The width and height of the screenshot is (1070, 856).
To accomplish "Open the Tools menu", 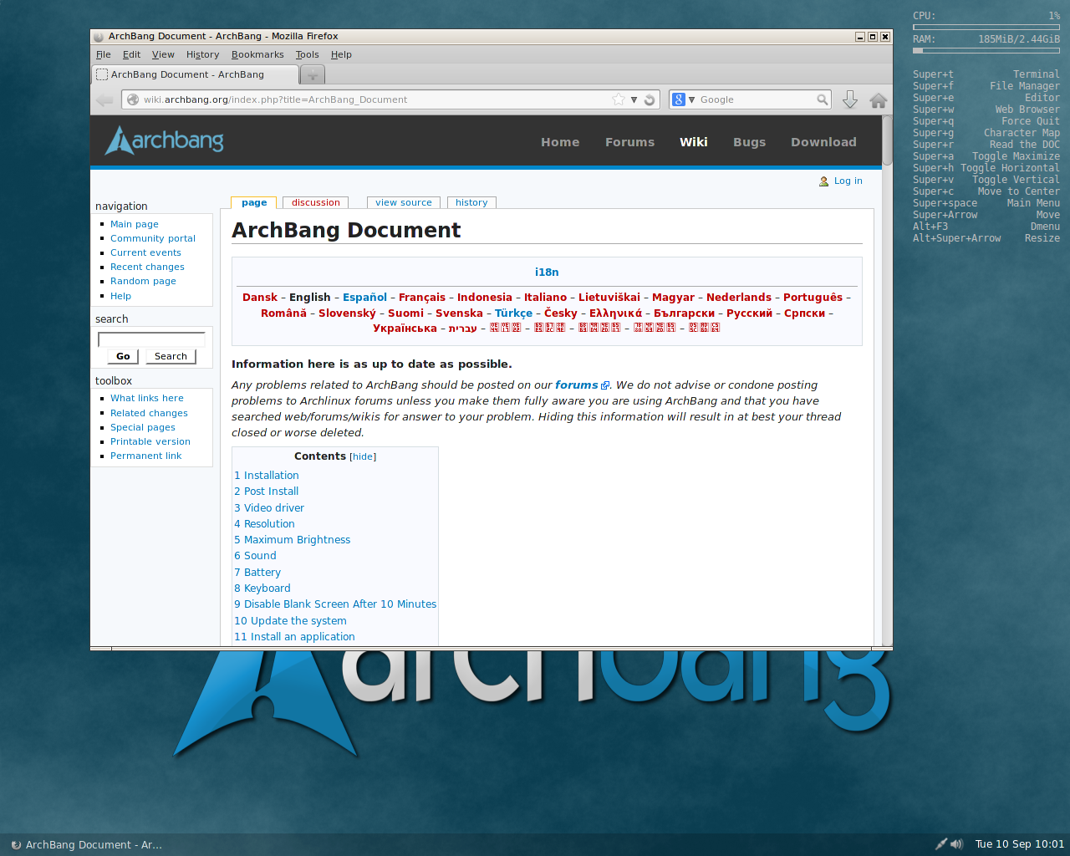I will pyautogui.click(x=307, y=54).
